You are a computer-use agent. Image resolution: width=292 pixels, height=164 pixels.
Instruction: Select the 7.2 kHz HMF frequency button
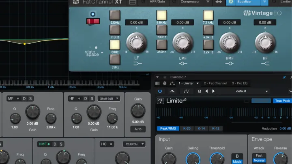(208, 15)
